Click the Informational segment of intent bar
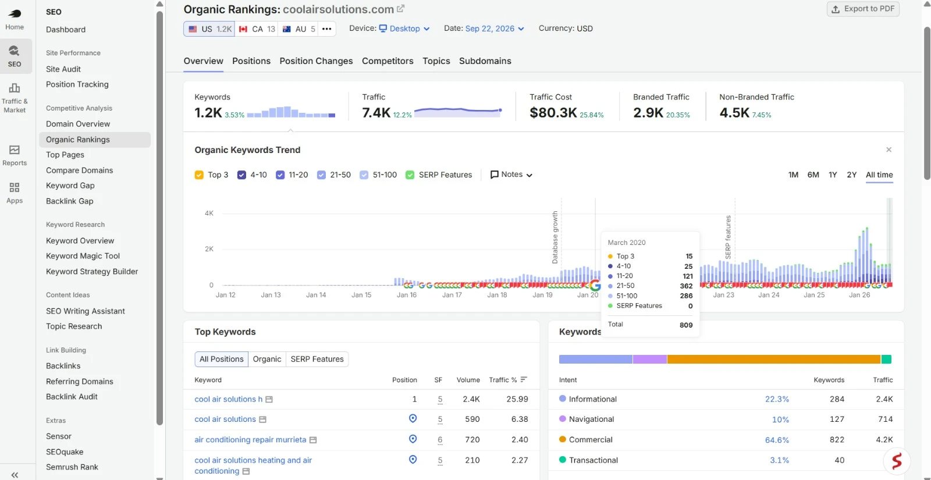This screenshot has height=480, width=931. coord(595,359)
